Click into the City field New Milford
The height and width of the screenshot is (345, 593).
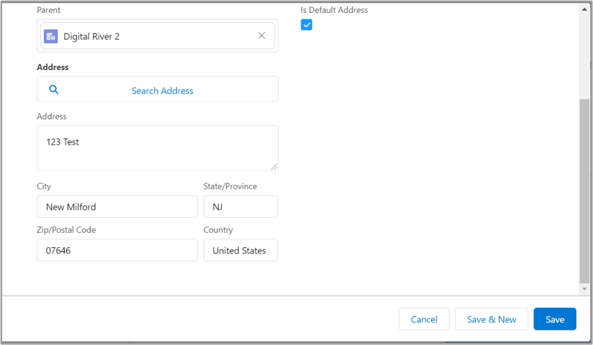pyautogui.click(x=117, y=206)
